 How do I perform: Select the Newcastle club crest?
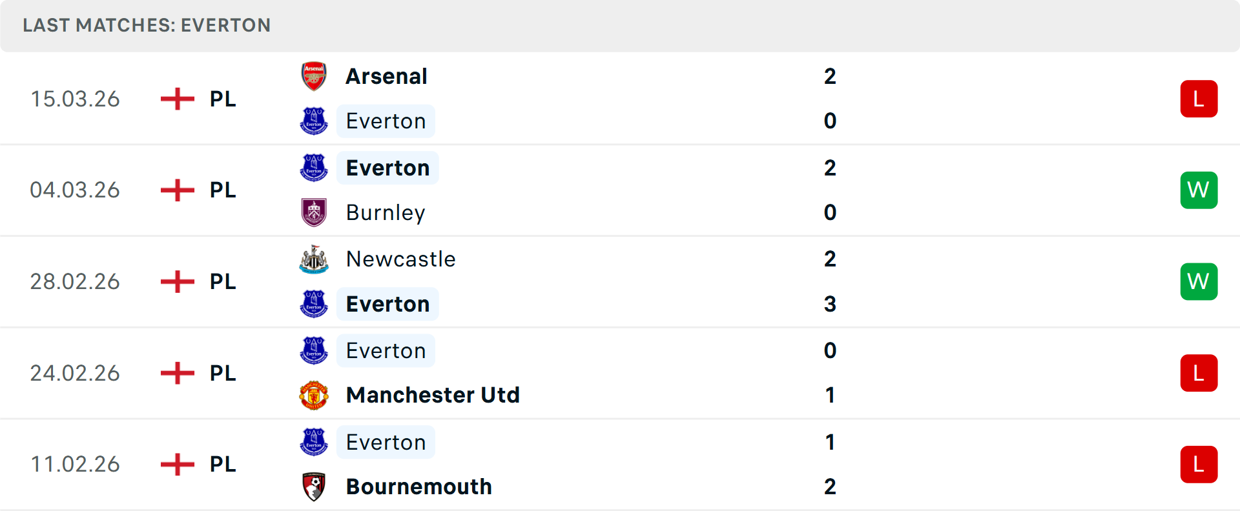point(314,259)
